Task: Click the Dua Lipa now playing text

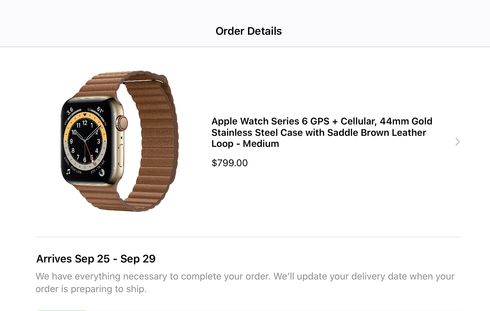Action: point(72,165)
